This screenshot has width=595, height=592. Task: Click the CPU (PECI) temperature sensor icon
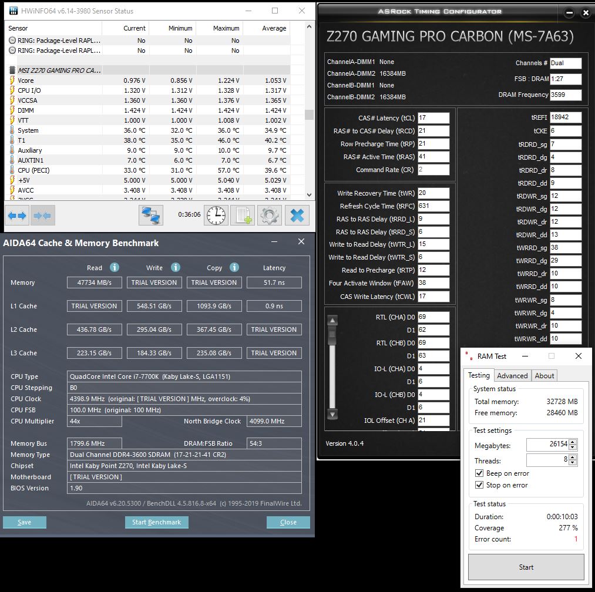[12, 170]
